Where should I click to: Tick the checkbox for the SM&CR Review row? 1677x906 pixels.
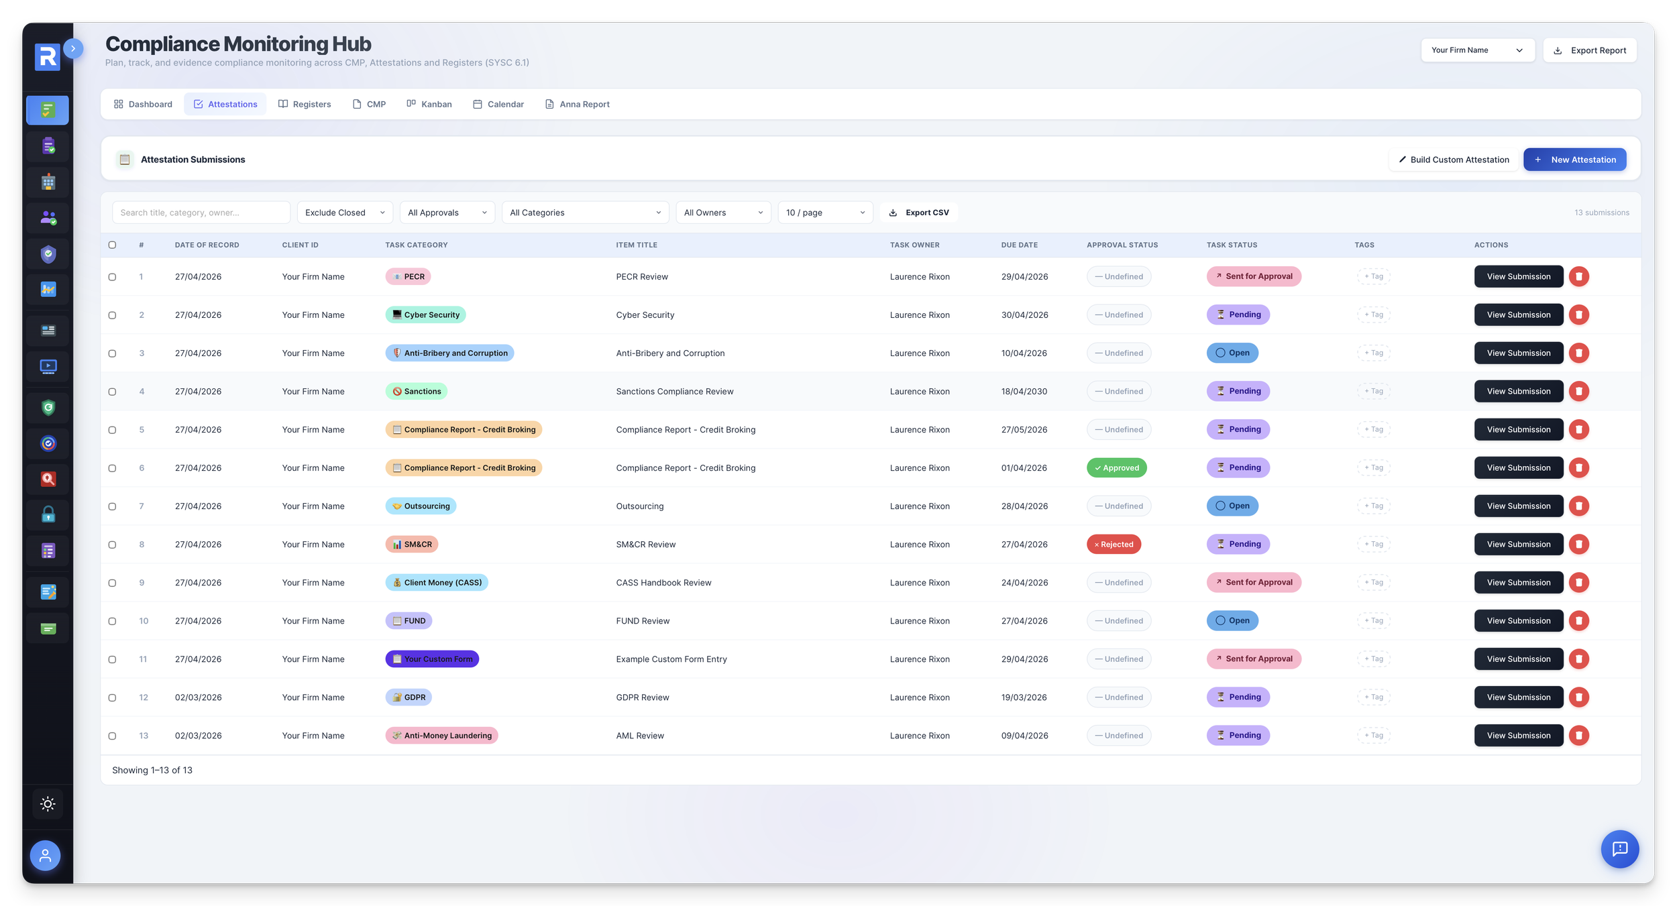pyautogui.click(x=112, y=544)
